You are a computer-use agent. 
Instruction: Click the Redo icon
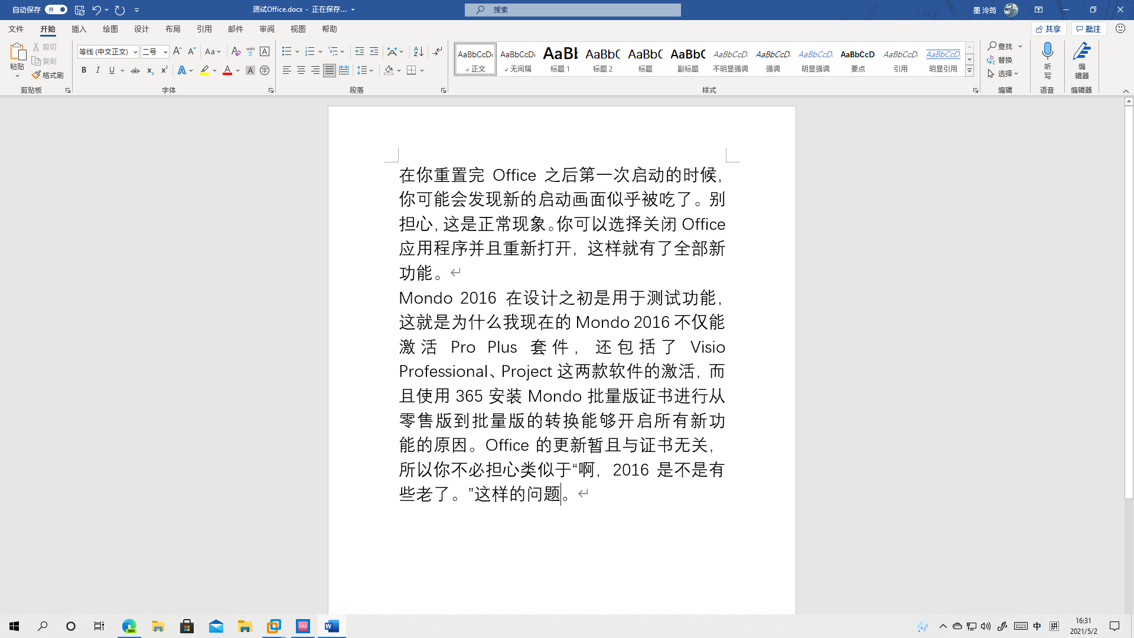point(120,9)
